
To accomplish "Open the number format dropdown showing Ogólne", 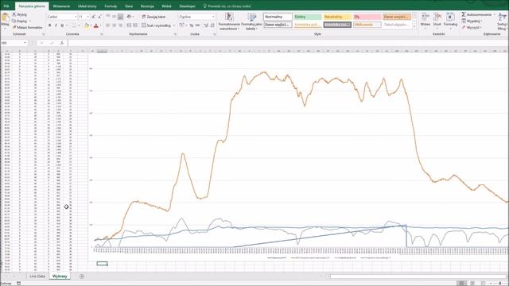I will click(x=197, y=17).
